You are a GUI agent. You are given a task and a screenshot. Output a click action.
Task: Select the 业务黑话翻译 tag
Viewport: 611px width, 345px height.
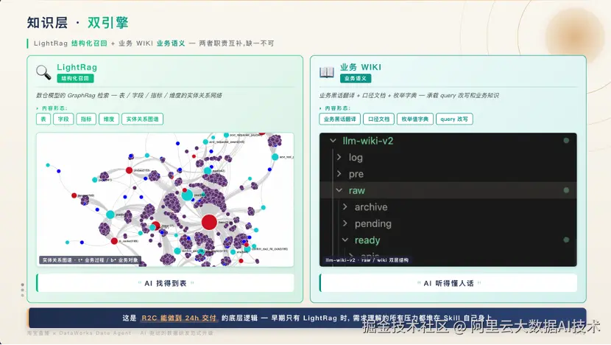[x=339, y=119]
